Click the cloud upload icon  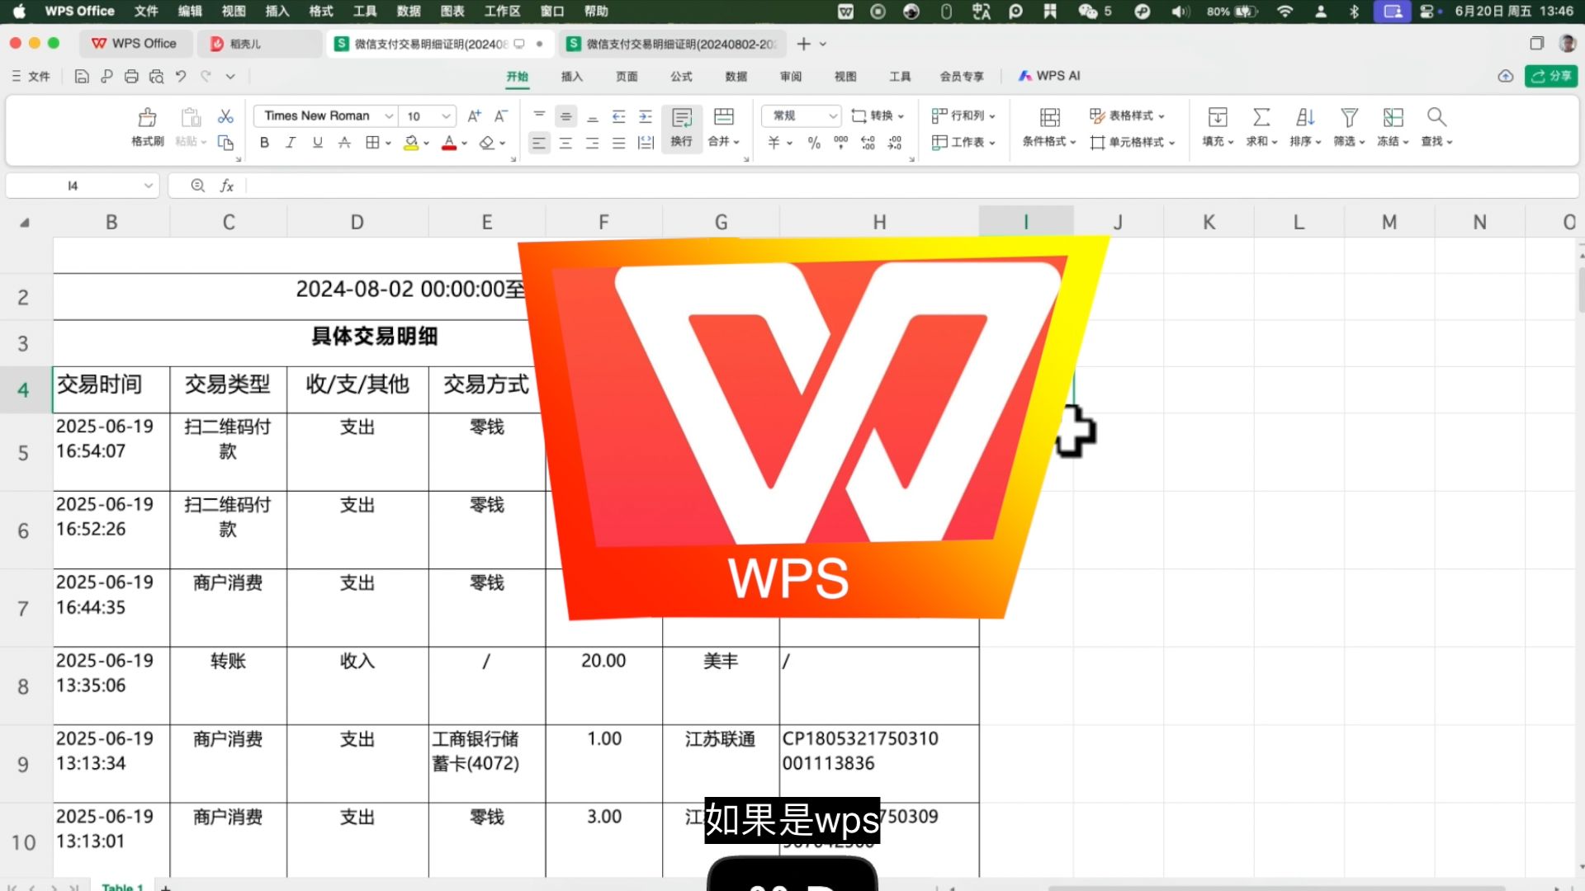point(1506,76)
